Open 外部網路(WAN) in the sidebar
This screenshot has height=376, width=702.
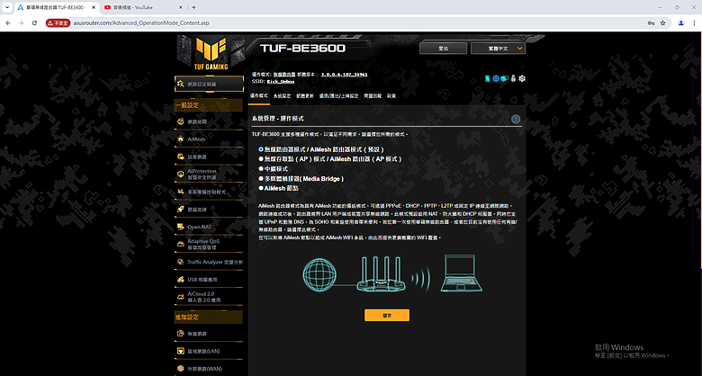(209, 369)
